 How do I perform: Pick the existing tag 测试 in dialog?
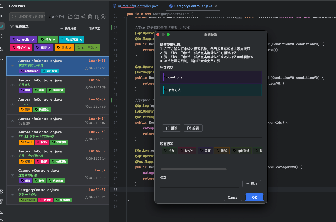click(x=222, y=151)
